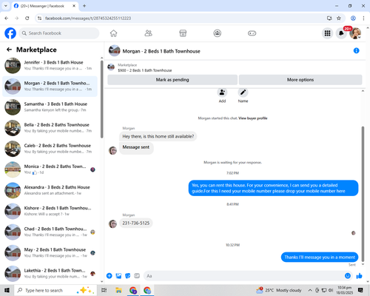Open Lakethia - 2 Beds 1 Bath chat
This screenshot has width=370, height=296.
50,274
